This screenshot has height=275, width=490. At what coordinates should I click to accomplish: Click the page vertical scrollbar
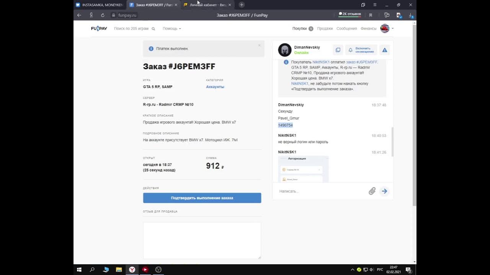414,115
